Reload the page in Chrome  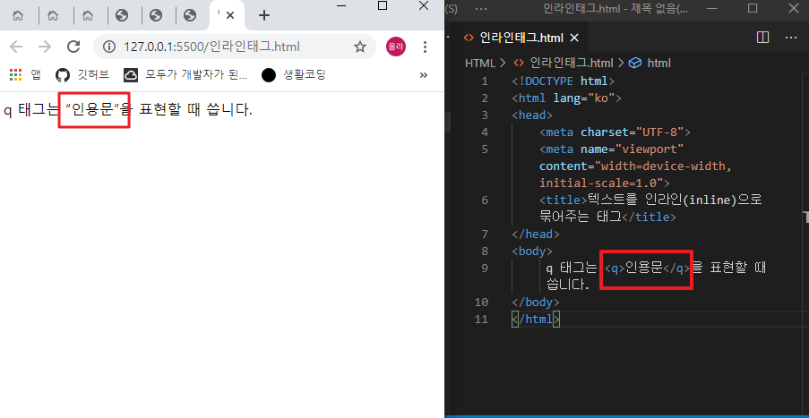click(x=73, y=47)
